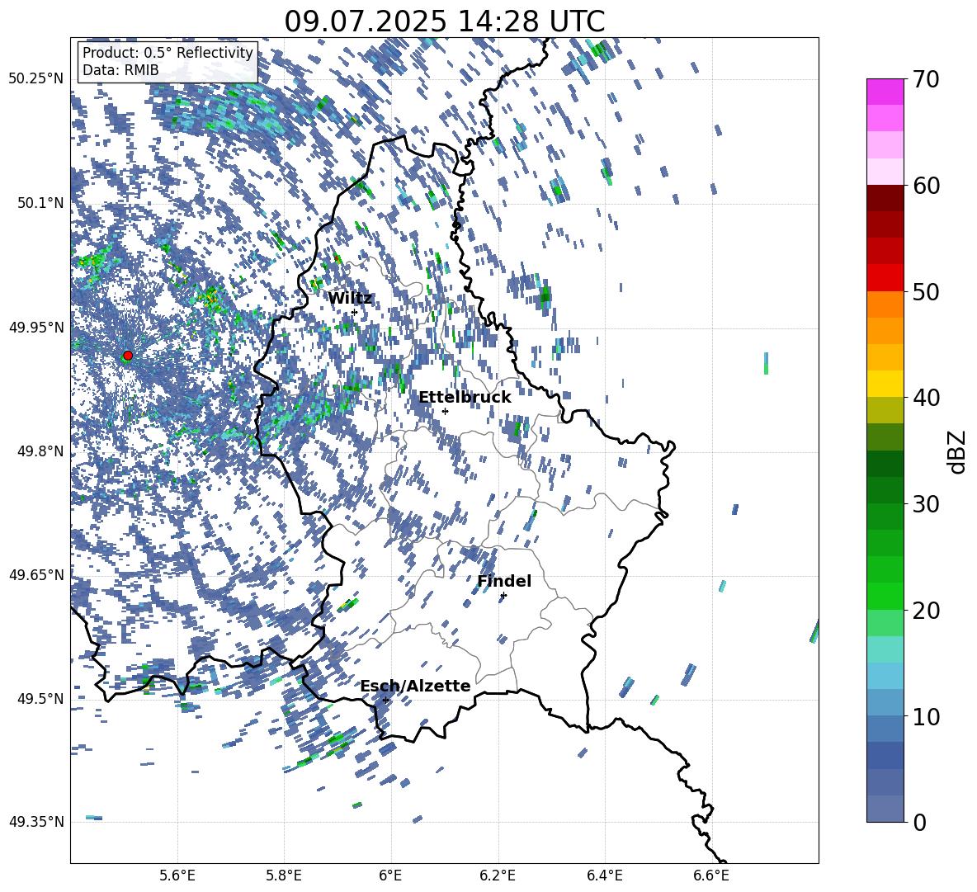Click the Product: 0.5° Reflectivity text
Viewport: 977px width, 892px height.
(168, 52)
